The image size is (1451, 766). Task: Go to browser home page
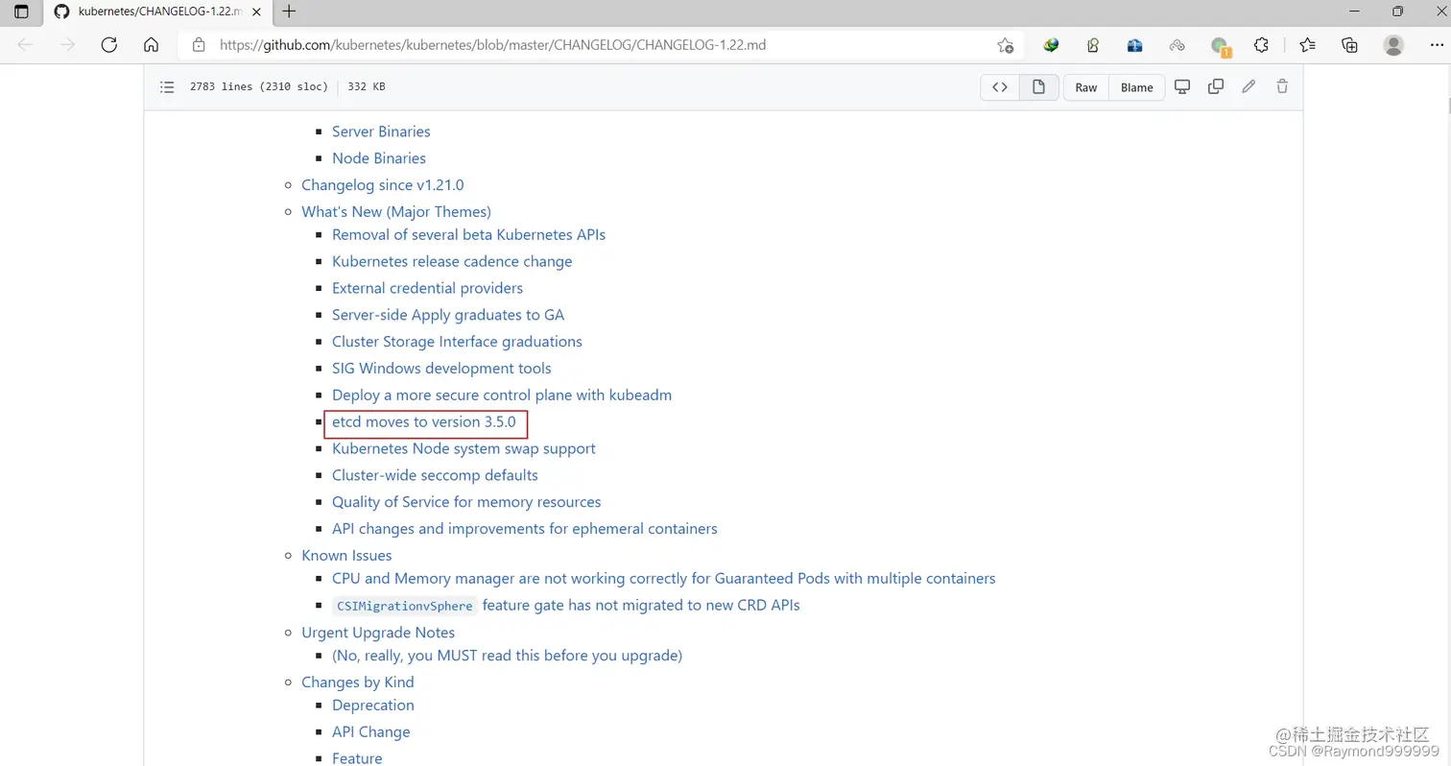coord(151,44)
